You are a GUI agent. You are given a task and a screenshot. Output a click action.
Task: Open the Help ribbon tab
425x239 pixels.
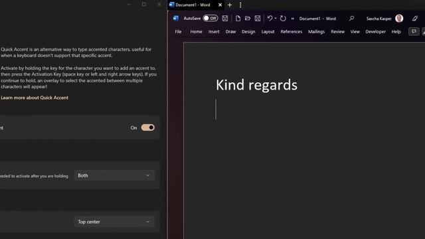pos(396,32)
